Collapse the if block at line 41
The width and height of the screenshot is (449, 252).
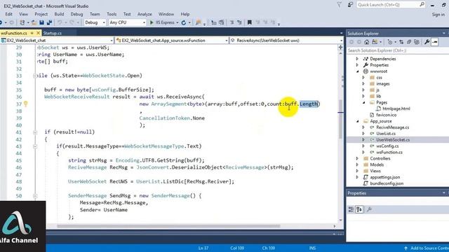coord(35,132)
